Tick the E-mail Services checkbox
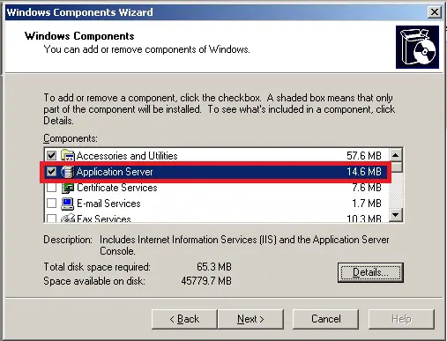Image resolution: width=447 pixels, height=341 pixels. pyautogui.click(x=51, y=204)
